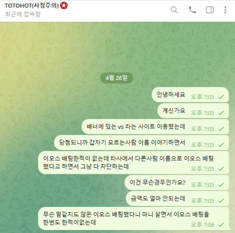
Task: Click the two-line message starting 이오스 배팅한적이
Action: point(134,162)
